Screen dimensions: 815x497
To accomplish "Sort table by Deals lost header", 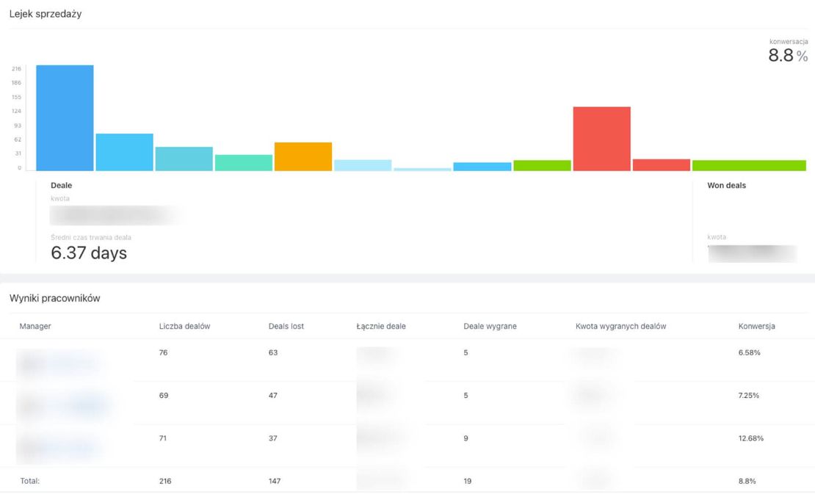I will pos(286,326).
